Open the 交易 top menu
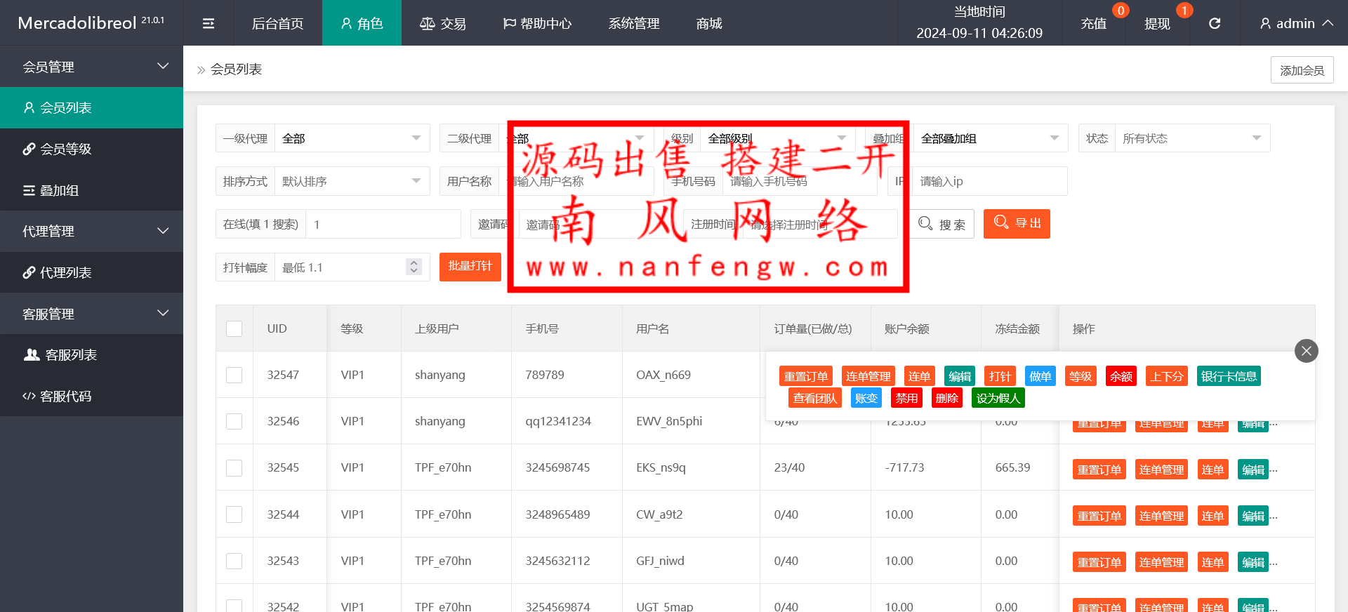The height and width of the screenshot is (612, 1348). (x=443, y=23)
